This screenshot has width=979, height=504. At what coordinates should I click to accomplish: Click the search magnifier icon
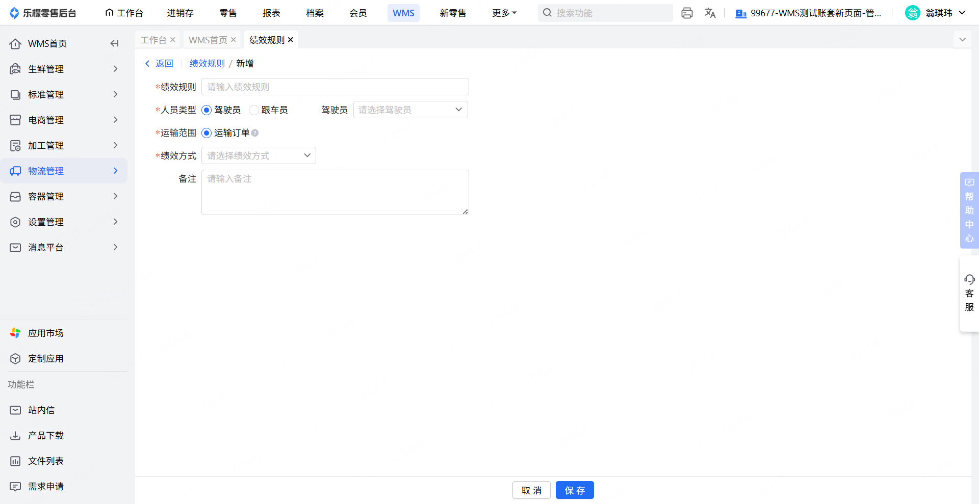coord(547,13)
